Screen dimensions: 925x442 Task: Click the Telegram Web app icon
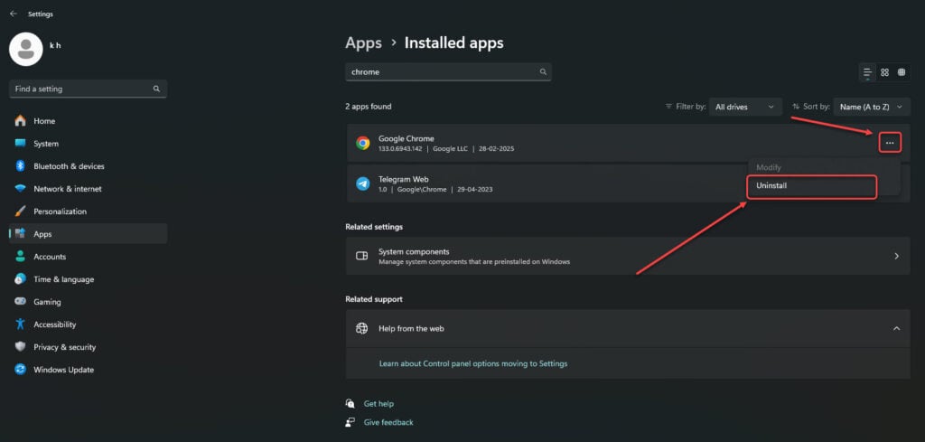[x=363, y=183]
